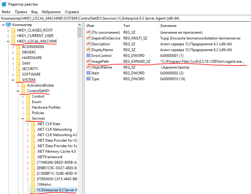Open the Избранное menu

point(51,12)
